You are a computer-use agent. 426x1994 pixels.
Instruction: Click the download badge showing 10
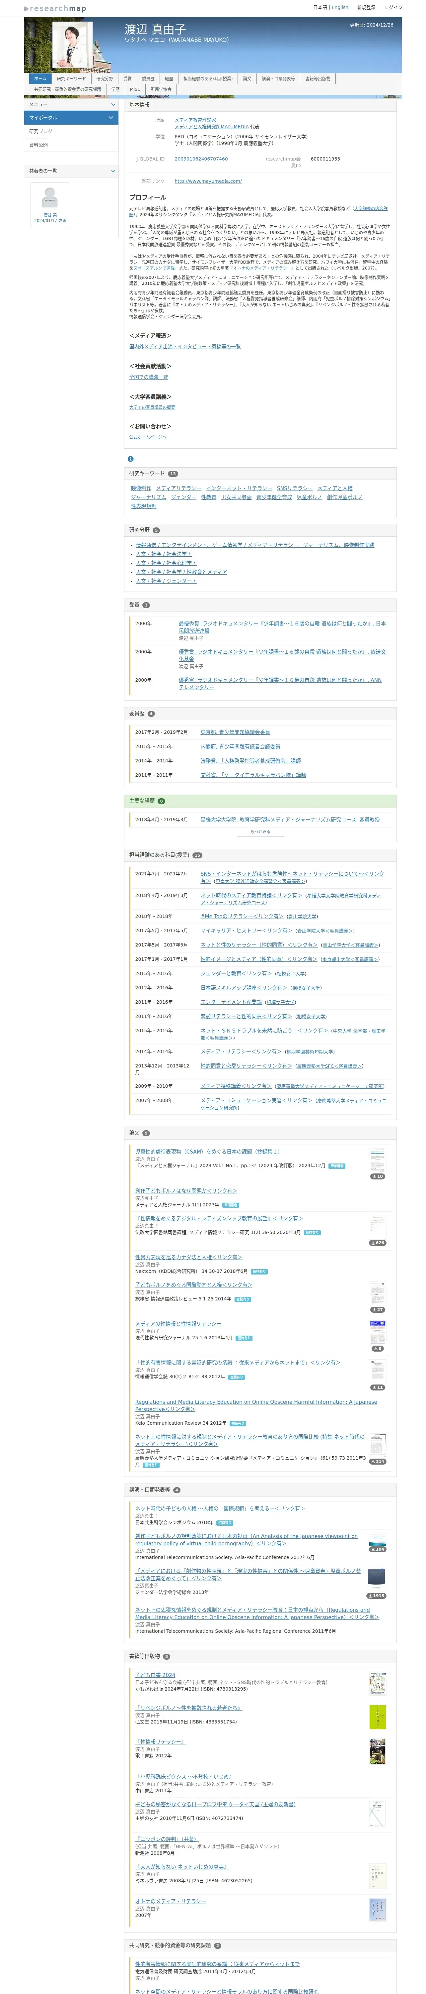377,1176
